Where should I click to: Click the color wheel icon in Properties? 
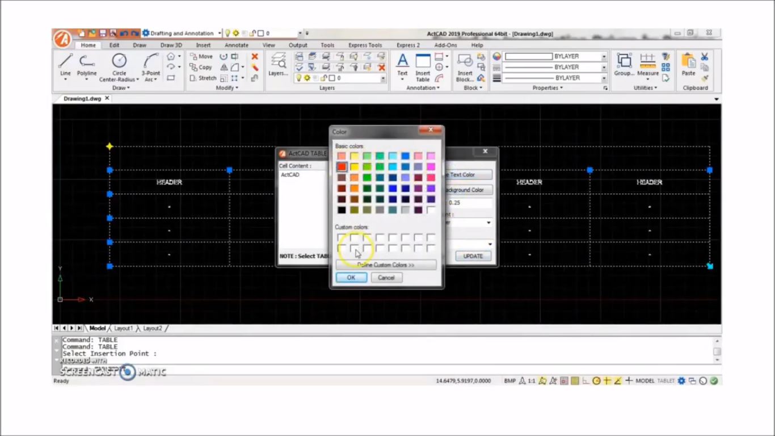[x=497, y=56]
